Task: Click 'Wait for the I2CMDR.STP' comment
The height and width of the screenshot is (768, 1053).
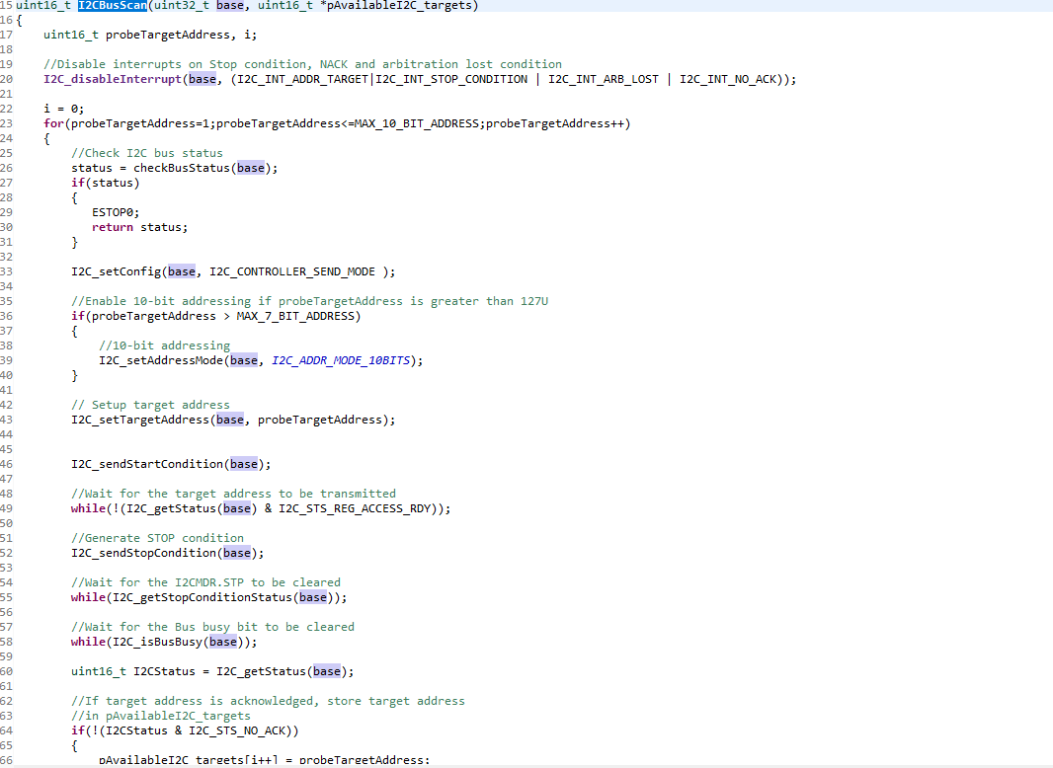Action: point(205,582)
